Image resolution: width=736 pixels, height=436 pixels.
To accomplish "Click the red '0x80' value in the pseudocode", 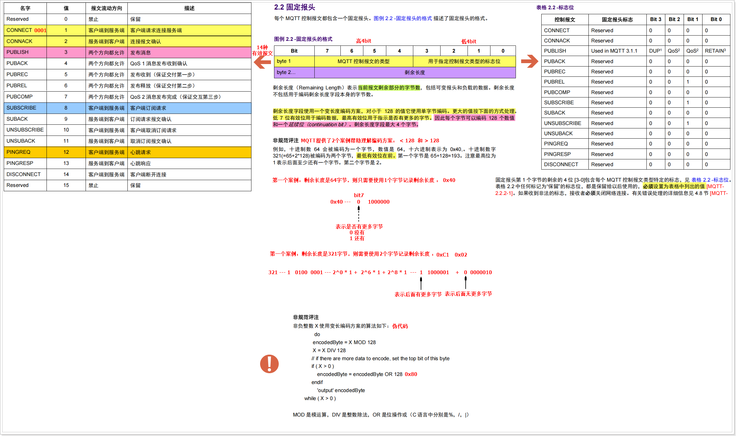I will pyautogui.click(x=411, y=374).
